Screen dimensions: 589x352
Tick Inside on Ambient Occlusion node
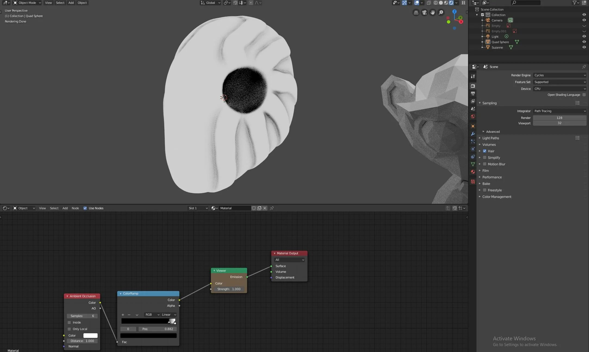(x=69, y=322)
